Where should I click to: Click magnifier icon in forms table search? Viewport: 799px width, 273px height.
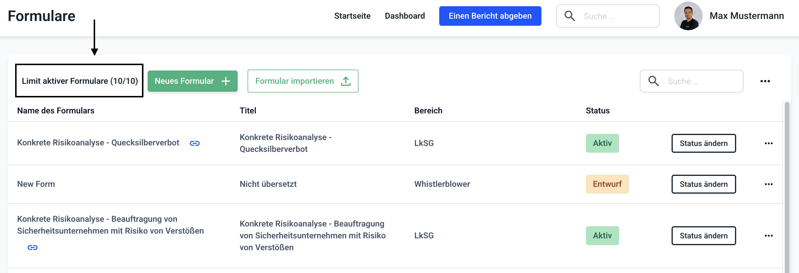(653, 81)
